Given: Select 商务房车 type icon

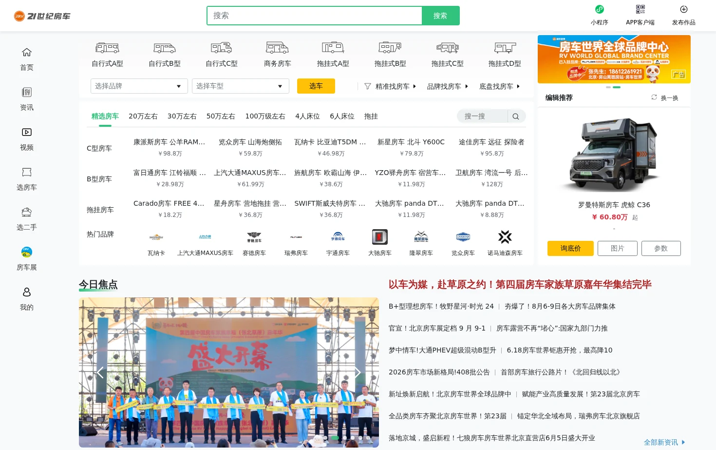Looking at the screenshot, I should click(x=277, y=48).
